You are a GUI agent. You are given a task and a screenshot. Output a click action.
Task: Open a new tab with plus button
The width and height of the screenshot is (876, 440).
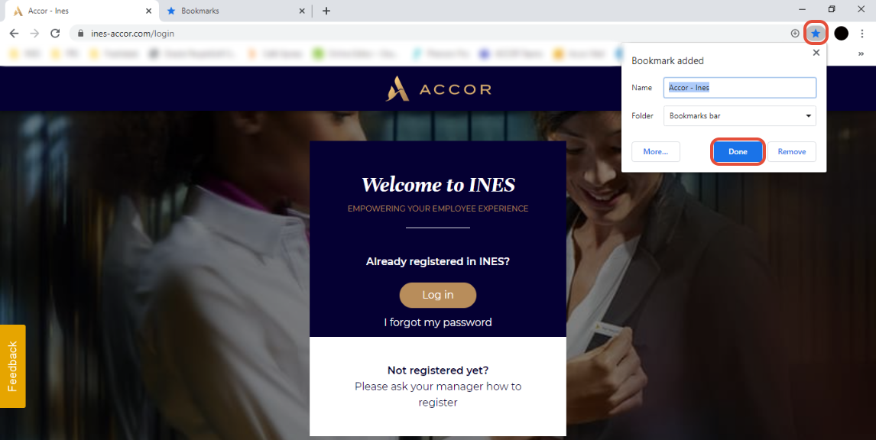point(326,11)
